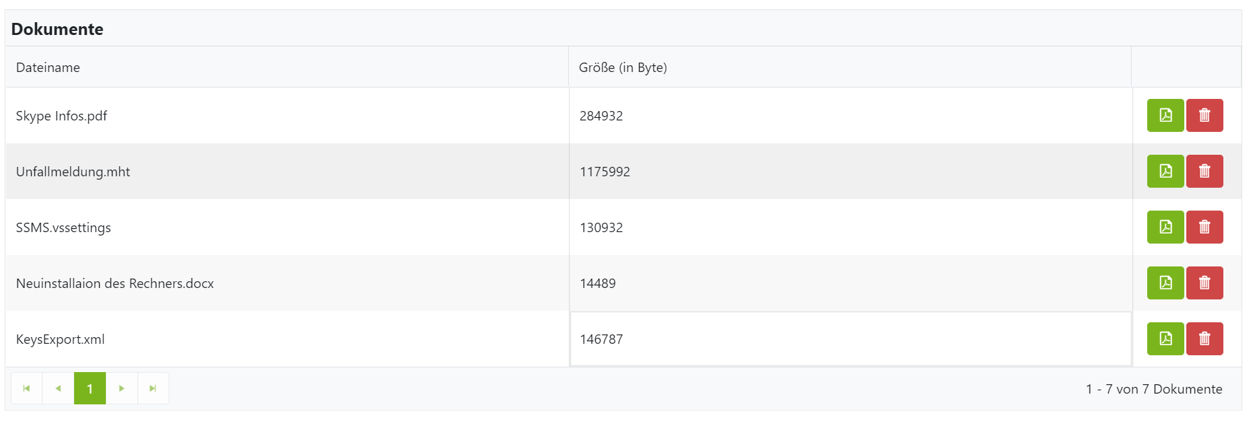The width and height of the screenshot is (1251, 436).
Task: Delete KeysExport.xml with trash icon
Action: [1204, 338]
